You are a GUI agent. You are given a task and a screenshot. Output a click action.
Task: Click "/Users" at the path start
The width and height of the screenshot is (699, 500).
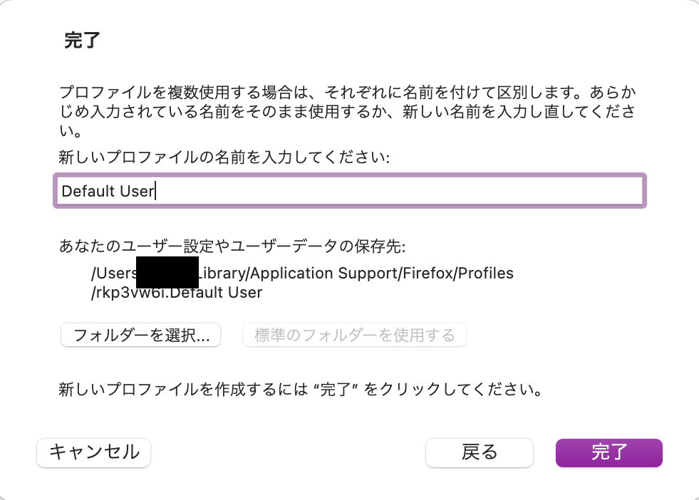click(x=113, y=274)
